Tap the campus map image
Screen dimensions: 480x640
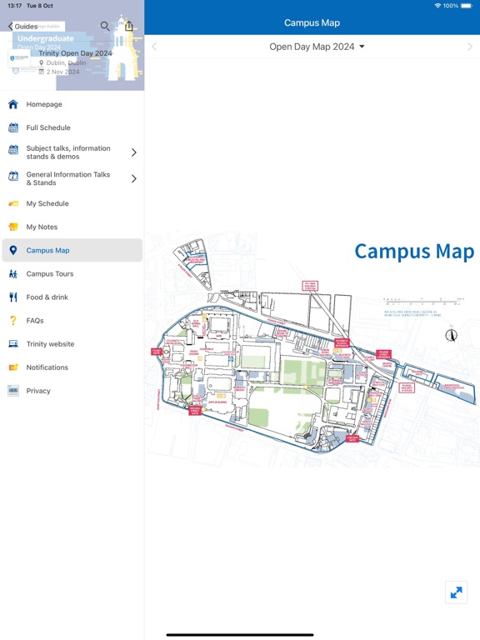[312, 349]
